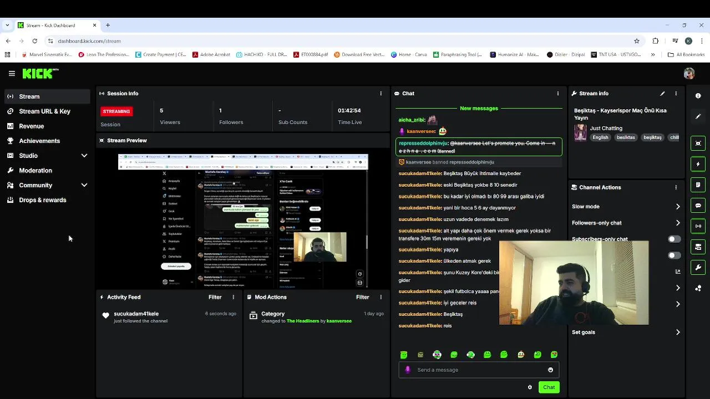Toggle the document widget icon in right sidebar

pyautogui.click(x=698, y=185)
